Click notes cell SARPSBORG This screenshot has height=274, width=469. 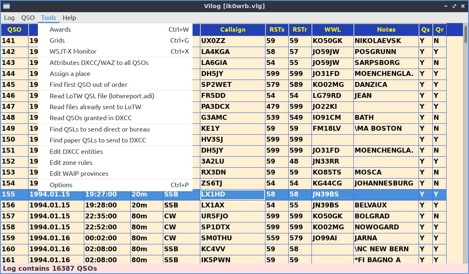point(386,63)
